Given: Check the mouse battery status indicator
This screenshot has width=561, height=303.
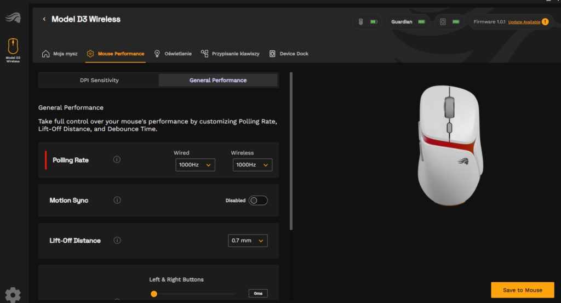Looking at the screenshot, I should point(368,22).
